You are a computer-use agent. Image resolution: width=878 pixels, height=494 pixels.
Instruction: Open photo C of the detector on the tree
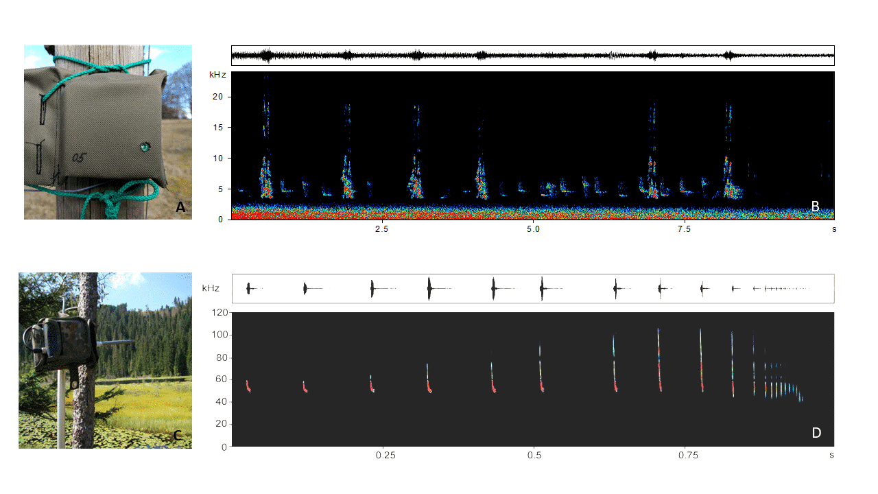[105, 360]
